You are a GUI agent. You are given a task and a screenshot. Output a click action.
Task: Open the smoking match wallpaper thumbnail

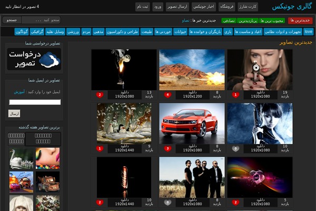(x=124, y=70)
